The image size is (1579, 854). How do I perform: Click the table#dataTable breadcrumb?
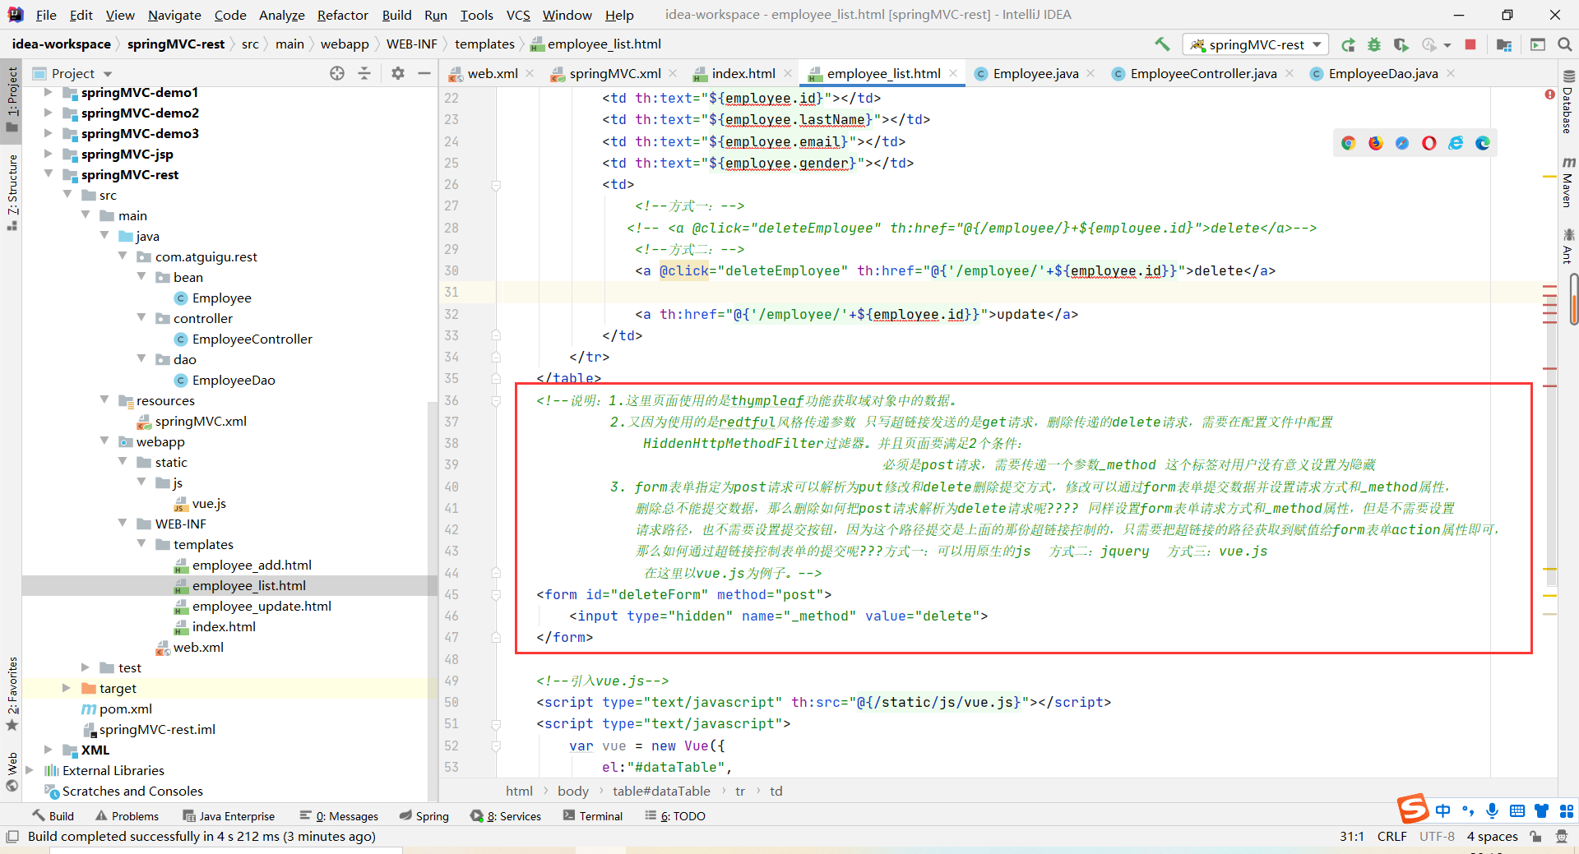pos(661,791)
